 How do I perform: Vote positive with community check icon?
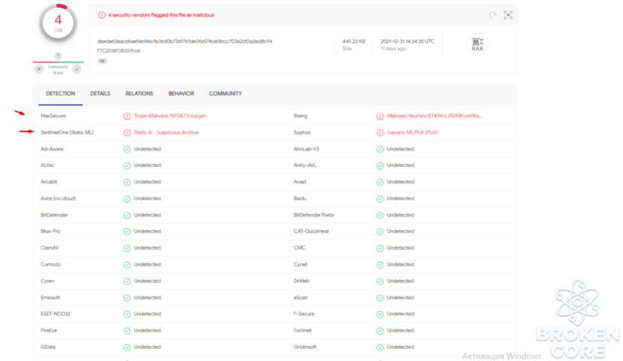coord(77,69)
